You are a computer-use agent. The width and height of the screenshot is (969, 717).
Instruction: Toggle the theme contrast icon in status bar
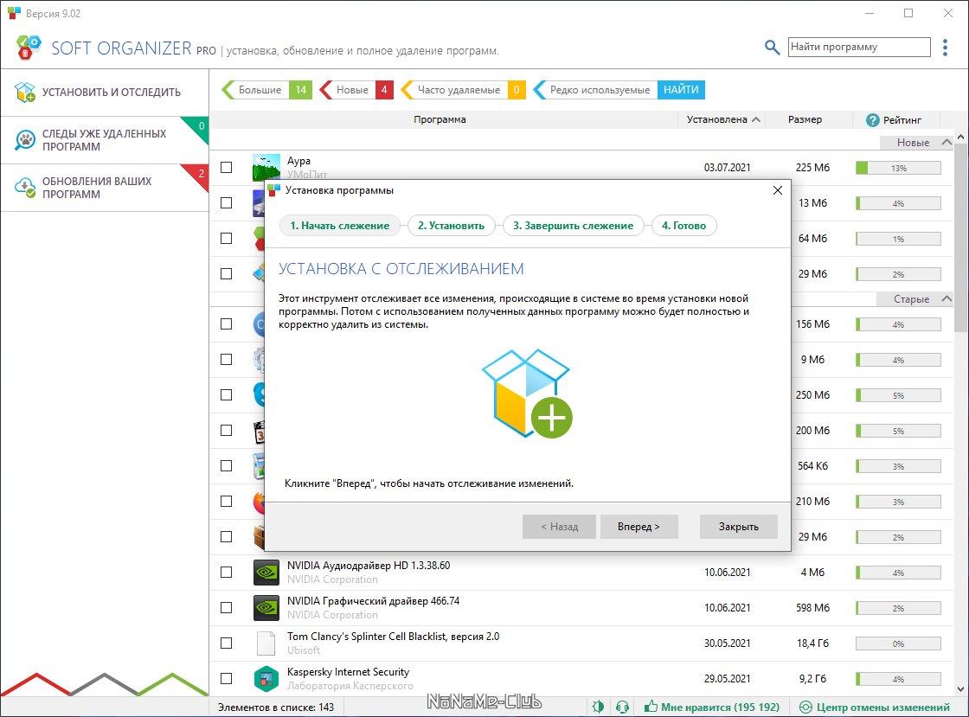597,707
